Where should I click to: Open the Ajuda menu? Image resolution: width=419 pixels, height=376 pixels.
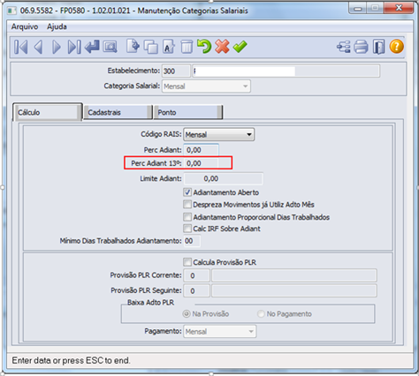(x=57, y=26)
